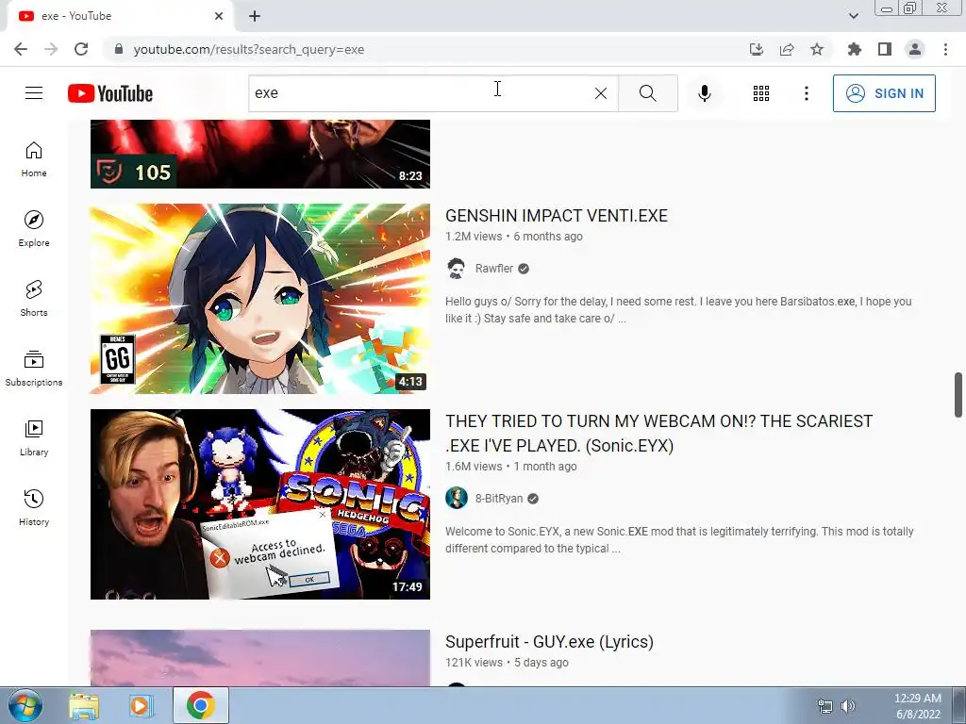Click 8-BitRyan channel avatar
This screenshot has width=966, height=724.
(x=457, y=498)
